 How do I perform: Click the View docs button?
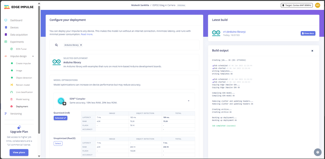308,33
